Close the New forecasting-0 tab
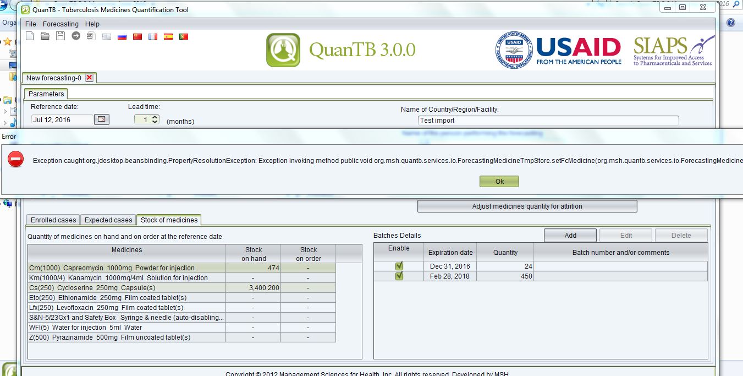The width and height of the screenshot is (743, 376). pos(90,78)
